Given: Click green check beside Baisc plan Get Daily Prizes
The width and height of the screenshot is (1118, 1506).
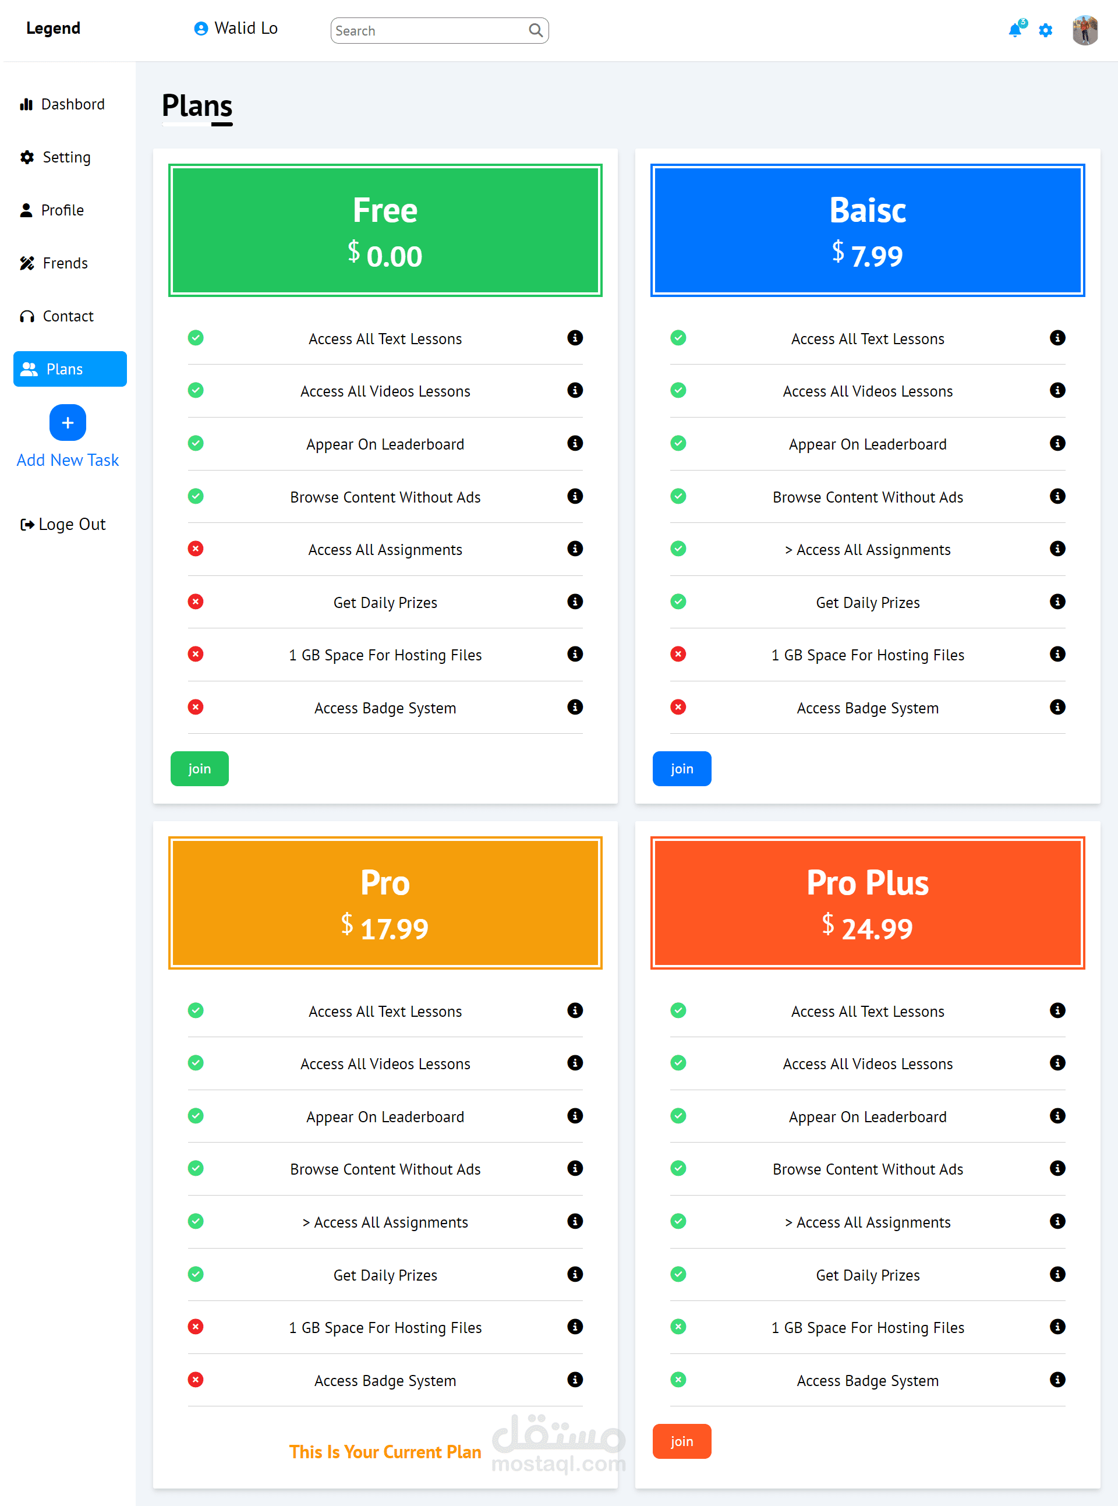Looking at the screenshot, I should point(678,601).
